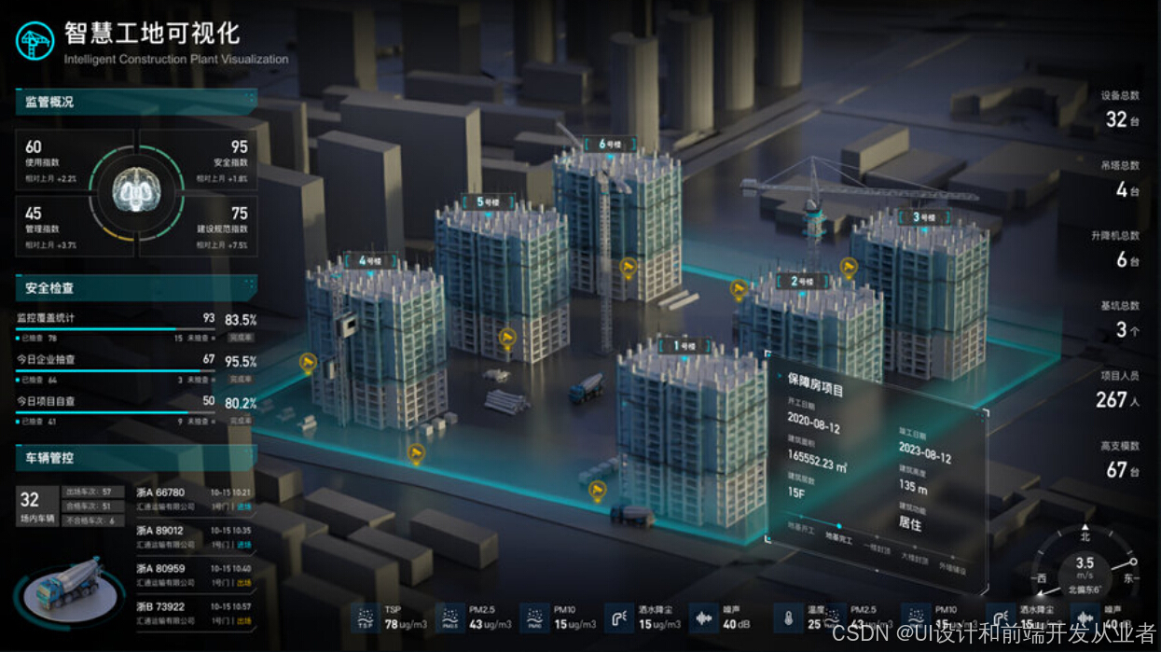
Task: Click the noise waveform icon at 40 dB
Action: [703, 617]
